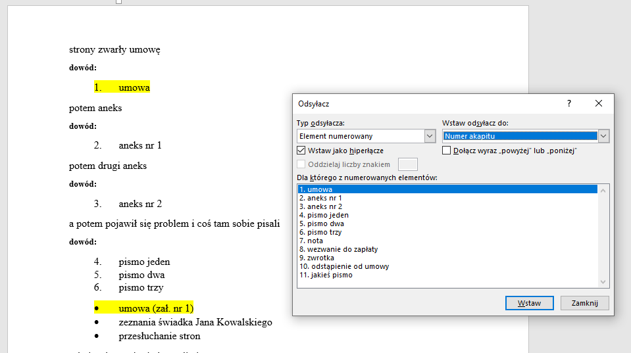Select '1. umowa' in the list
Screen dimensions: 631x353
click(316, 189)
